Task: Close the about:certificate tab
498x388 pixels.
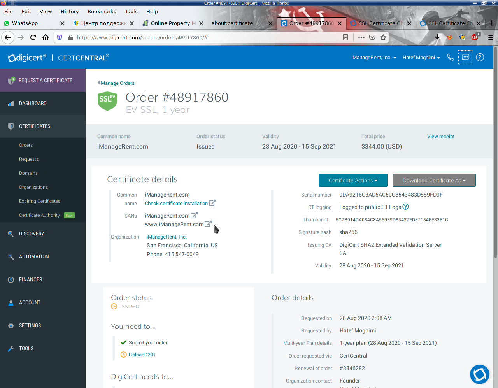Action: [x=270, y=23]
